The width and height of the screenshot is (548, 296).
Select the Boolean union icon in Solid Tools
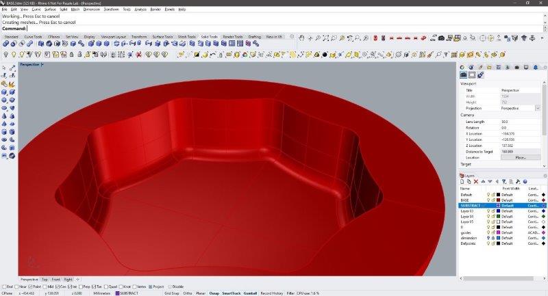pos(5,44)
